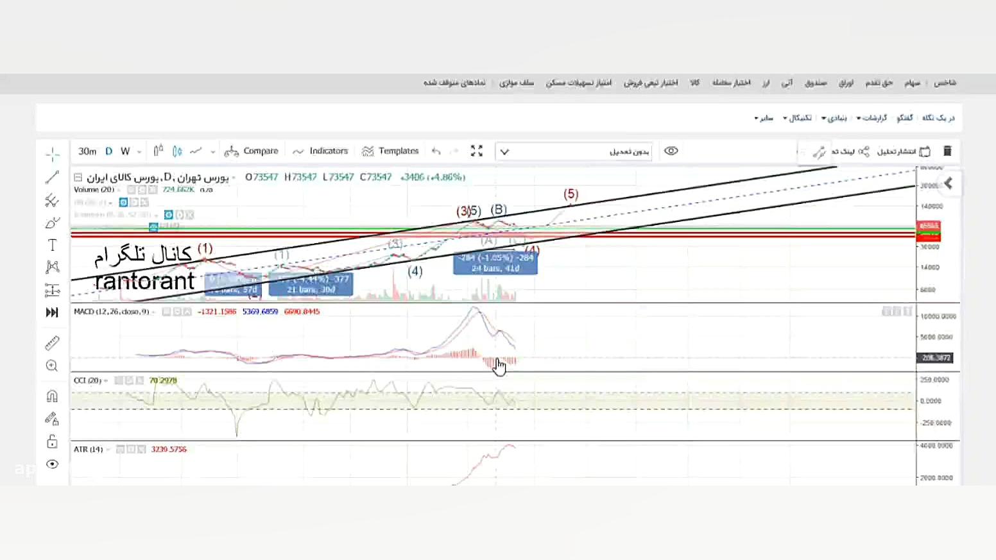Open the سایر dropdown menu
The image size is (996, 560).
pos(764,118)
